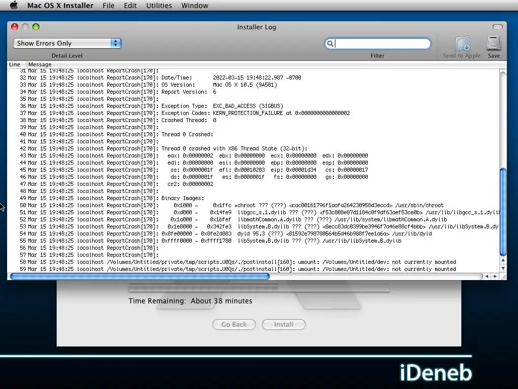Viewport: 518px width, 389px height.
Task: Select log line 52 libmathCommon.A.dylib
Action: [x=253, y=220]
